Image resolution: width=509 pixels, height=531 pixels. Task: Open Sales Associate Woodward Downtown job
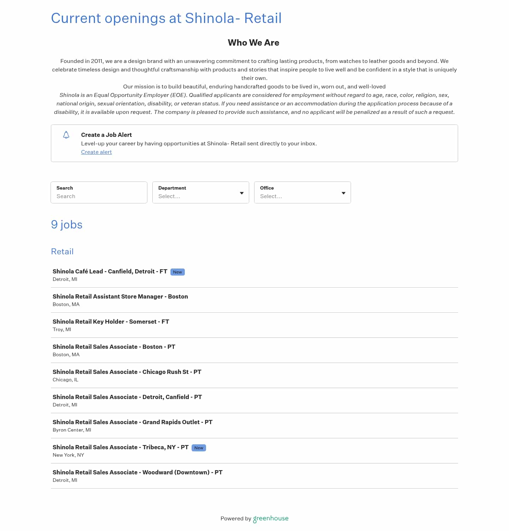coord(138,472)
